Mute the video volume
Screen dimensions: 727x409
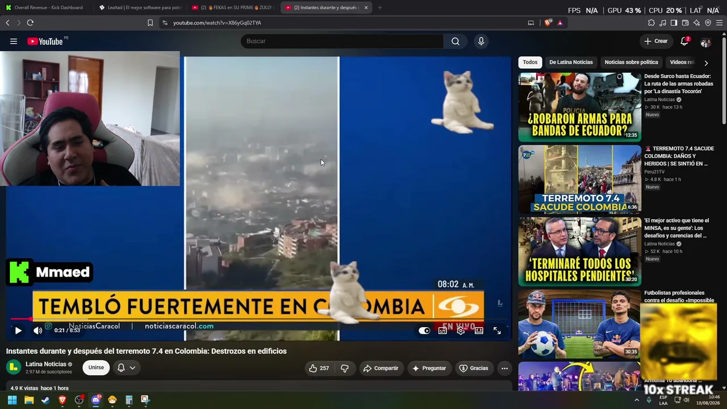(37, 330)
